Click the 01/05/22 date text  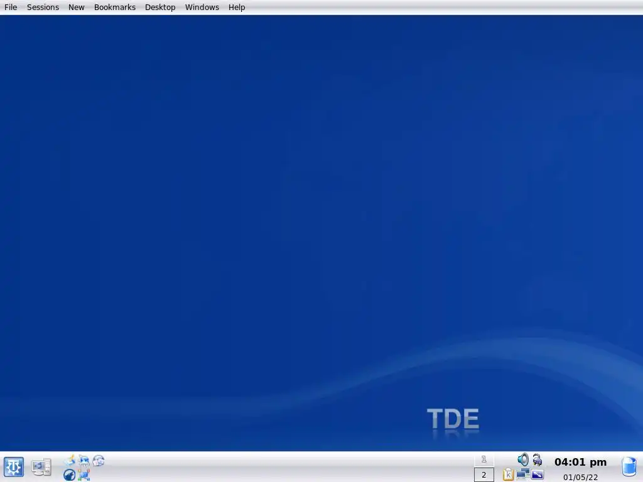[580, 477]
